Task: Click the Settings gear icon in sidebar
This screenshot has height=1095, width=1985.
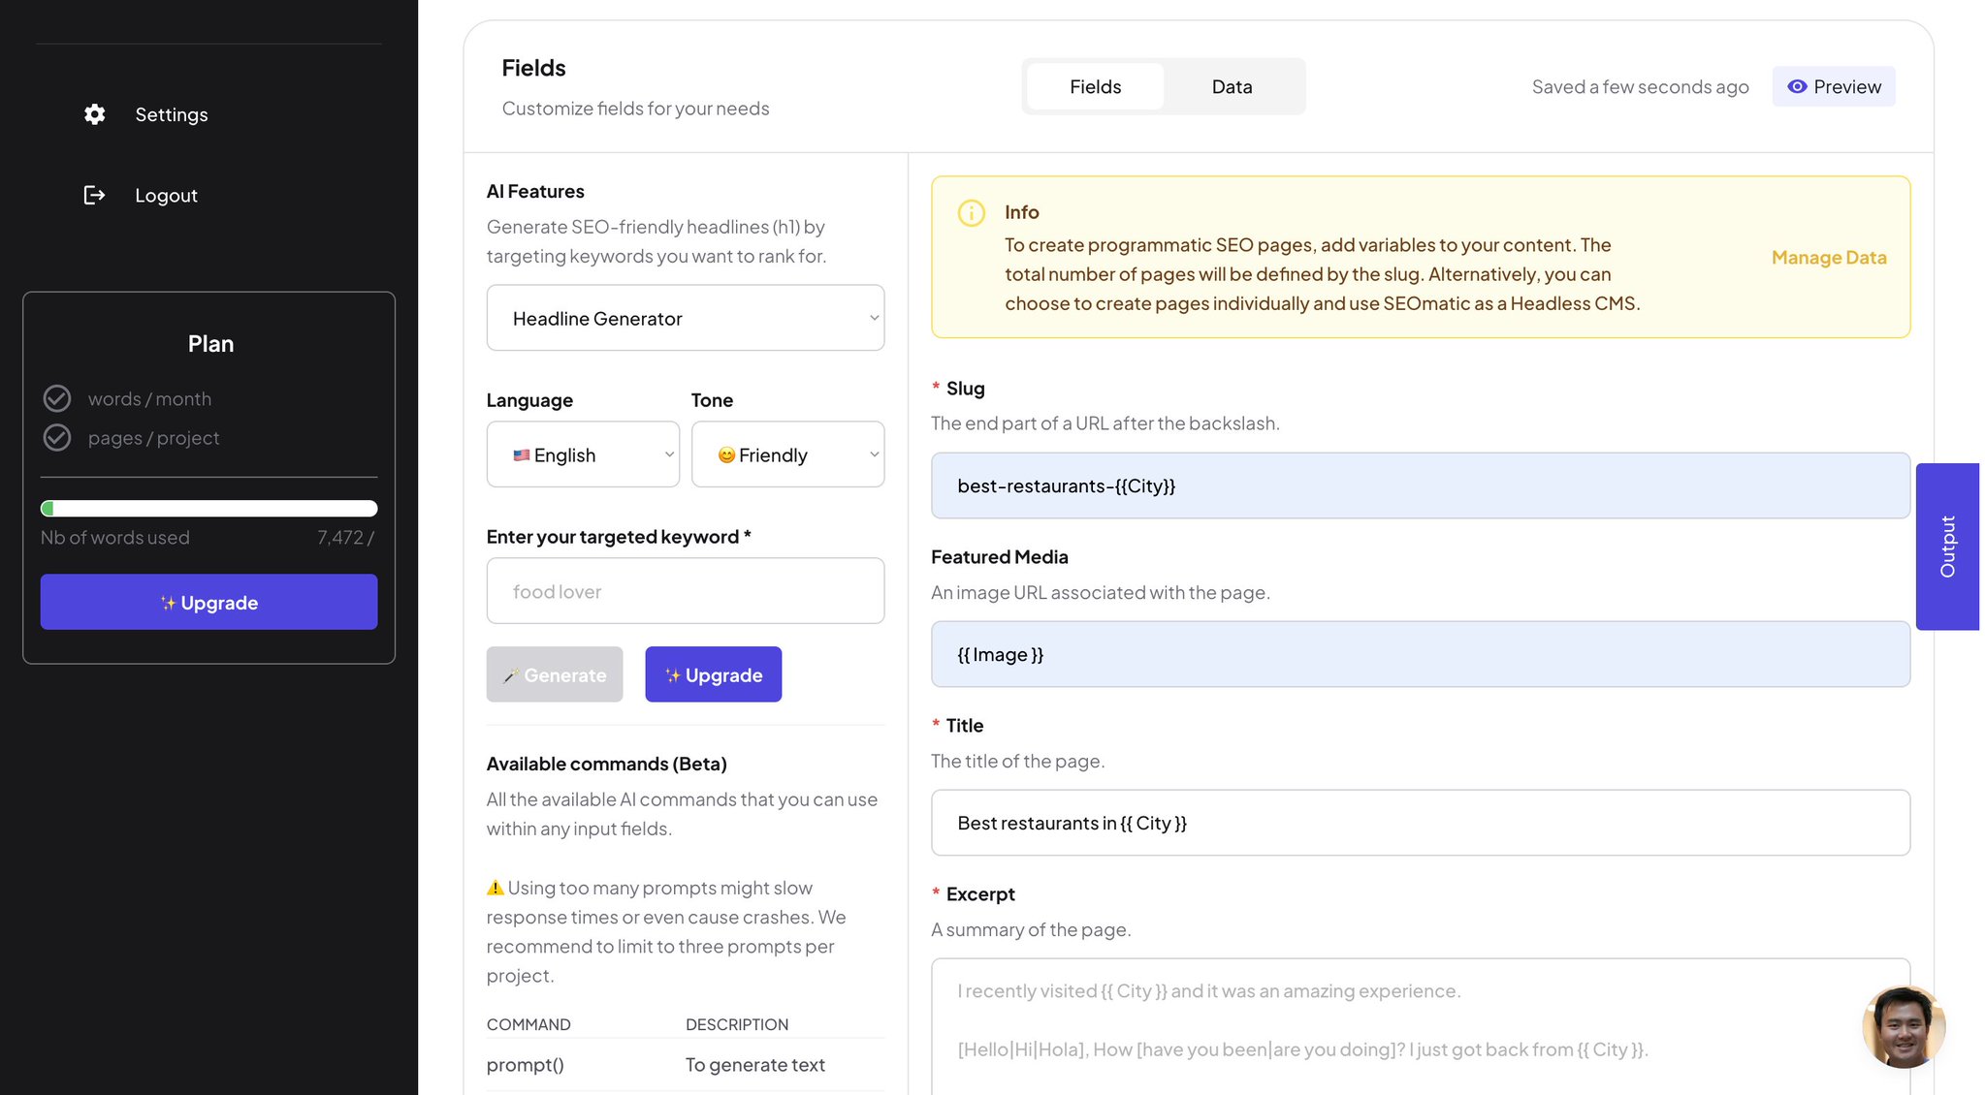Action: pyautogui.click(x=94, y=114)
